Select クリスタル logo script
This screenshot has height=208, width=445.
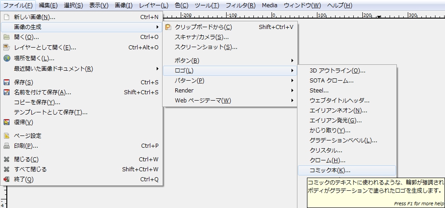[x=347, y=150]
